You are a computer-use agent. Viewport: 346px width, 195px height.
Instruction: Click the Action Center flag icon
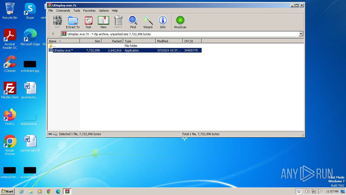pyautogui.click(x=320, y=191)
